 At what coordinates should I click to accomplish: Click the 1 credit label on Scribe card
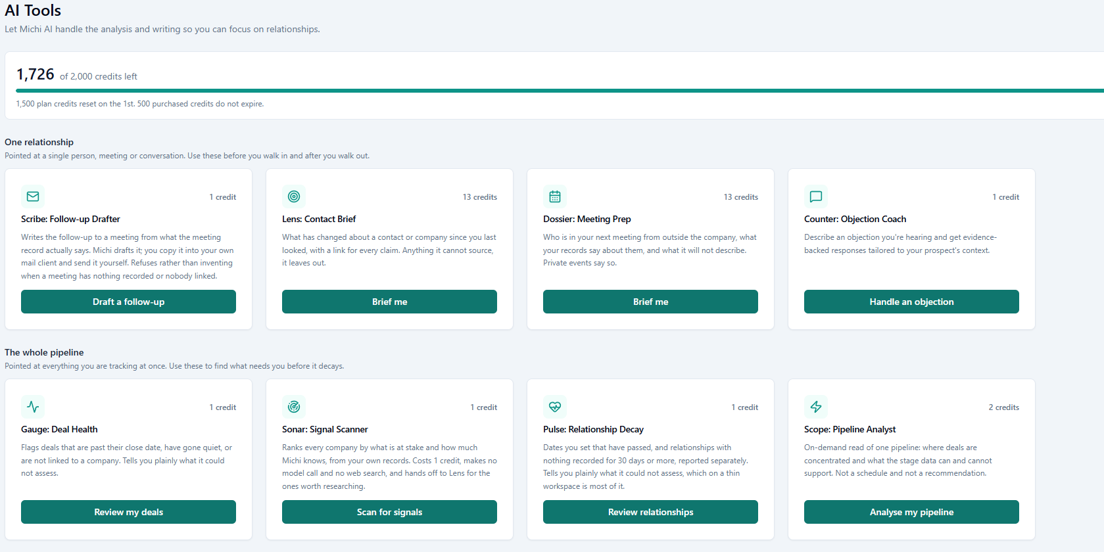point(222,197)
